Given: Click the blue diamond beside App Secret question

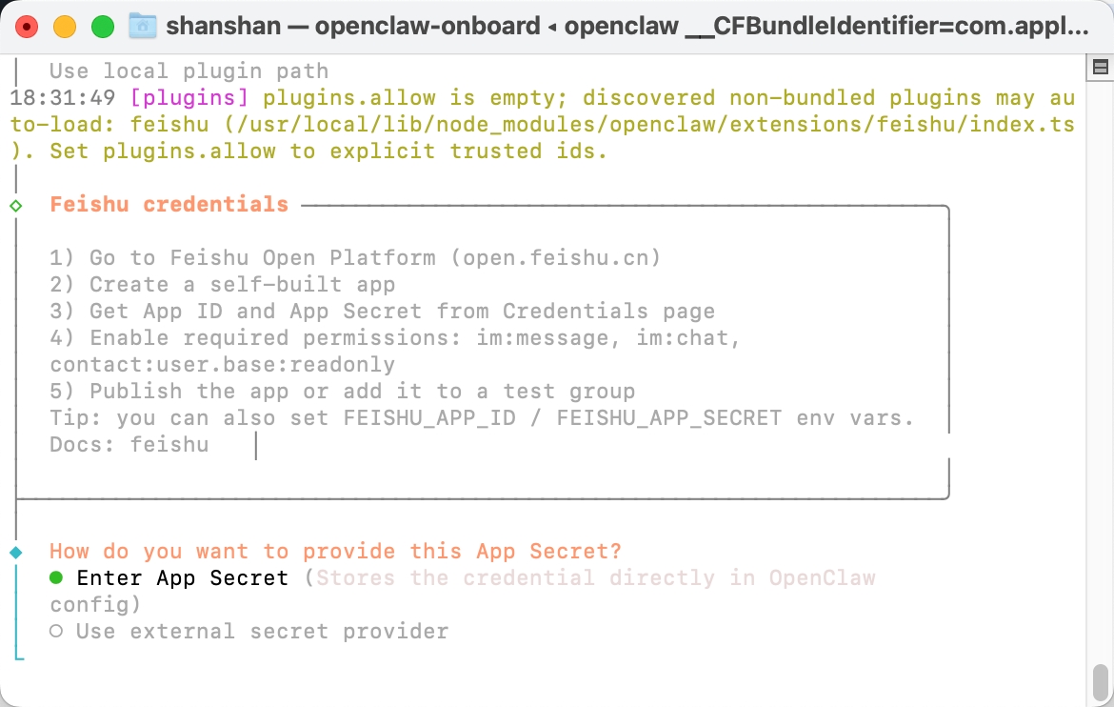Looking at the screenshot, I should point(15,552).
